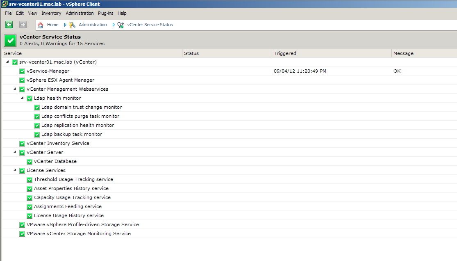Click status icon of Ldap domain trust change monitor
Screen dimensions: 457x261
pos(37,108)
